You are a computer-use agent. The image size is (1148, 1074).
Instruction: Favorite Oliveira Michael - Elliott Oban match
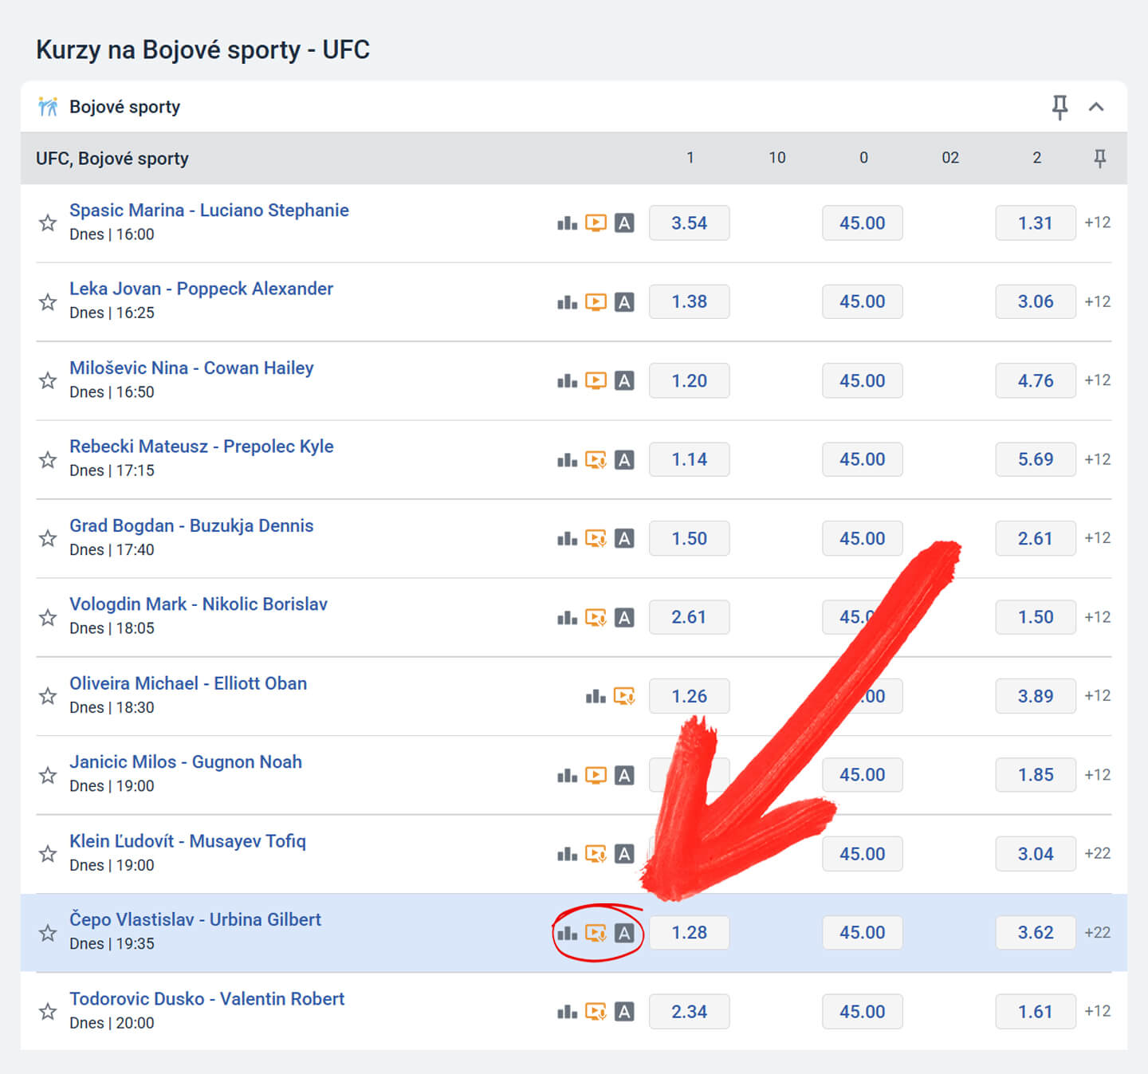[x=48, y=696]
